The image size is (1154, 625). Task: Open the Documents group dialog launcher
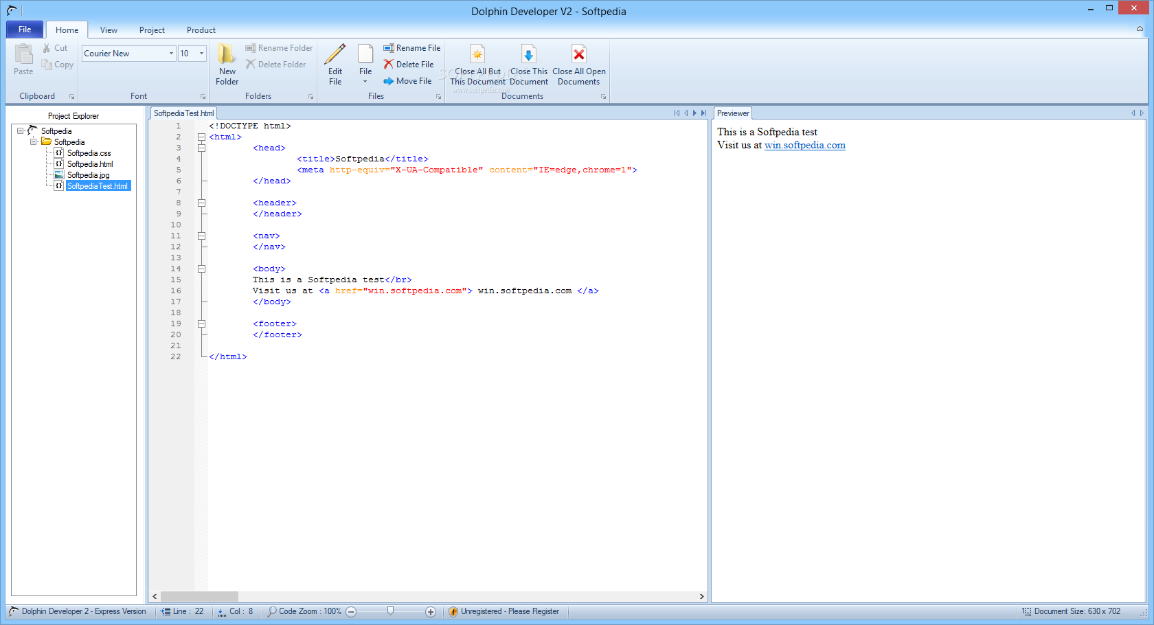(603, 97)
